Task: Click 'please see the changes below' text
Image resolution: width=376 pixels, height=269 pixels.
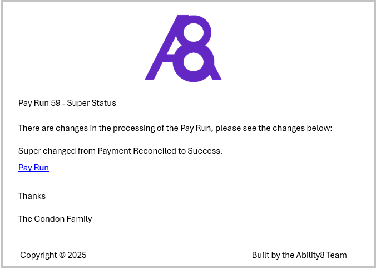Action: point(274,128)
